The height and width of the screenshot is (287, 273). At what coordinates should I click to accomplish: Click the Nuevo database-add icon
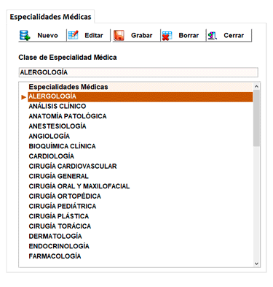coord(25,35)
